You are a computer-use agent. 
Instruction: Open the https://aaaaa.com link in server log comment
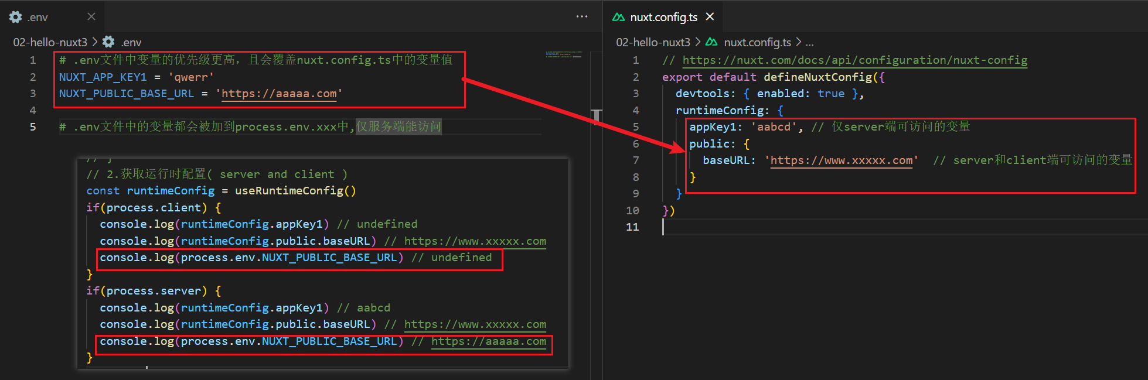point(489,341)
